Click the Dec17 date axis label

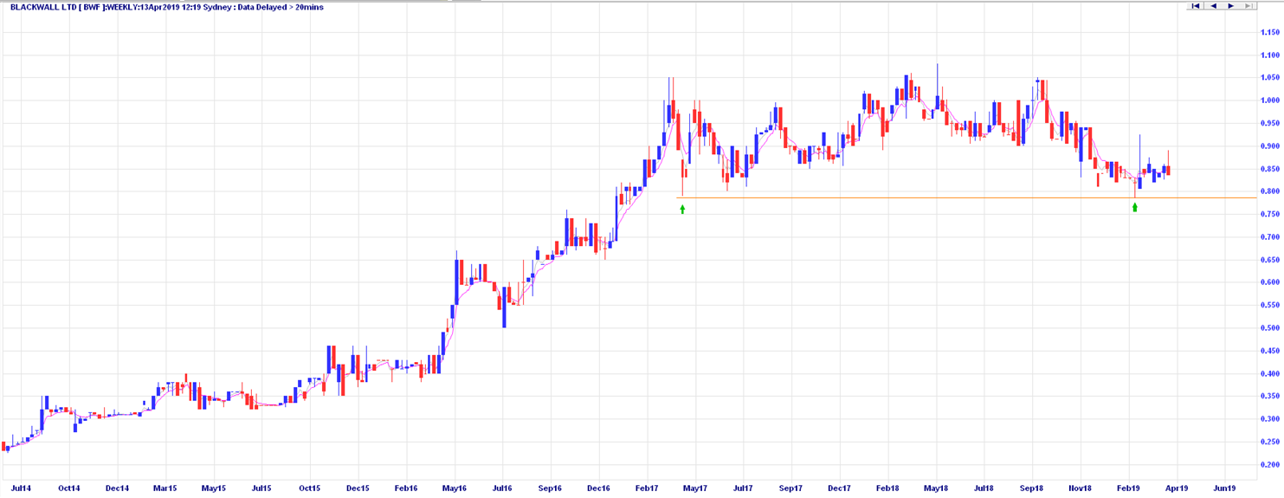[839, 488]
